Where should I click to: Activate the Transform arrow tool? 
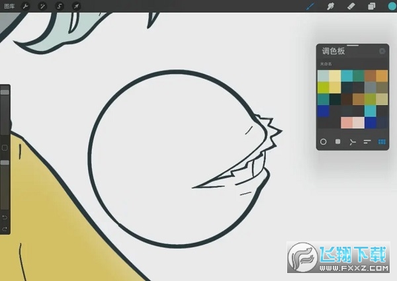pyautogui.click(x=76, y=6)
